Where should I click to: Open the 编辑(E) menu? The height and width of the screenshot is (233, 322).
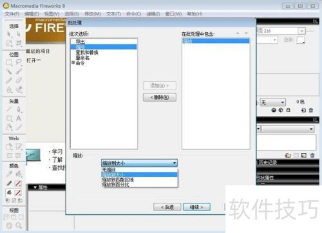[x=32, y=14]
